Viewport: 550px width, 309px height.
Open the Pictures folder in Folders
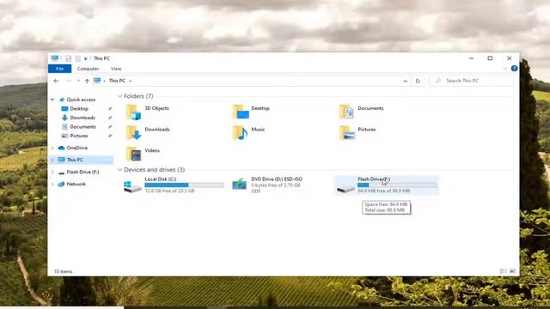[x=347, y=133]
